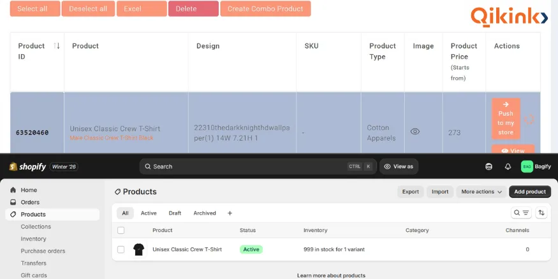Open Transfers in sidebar
The width and height of the screenshot is (558, 279).
pyautogui.click(x=33, y=263)
